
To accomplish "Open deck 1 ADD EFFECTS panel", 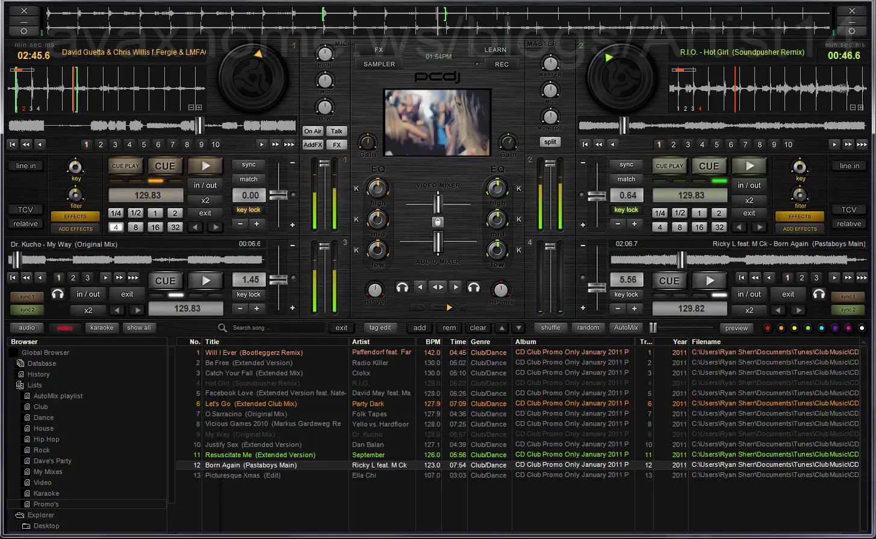I will click(x=75, y=229).
